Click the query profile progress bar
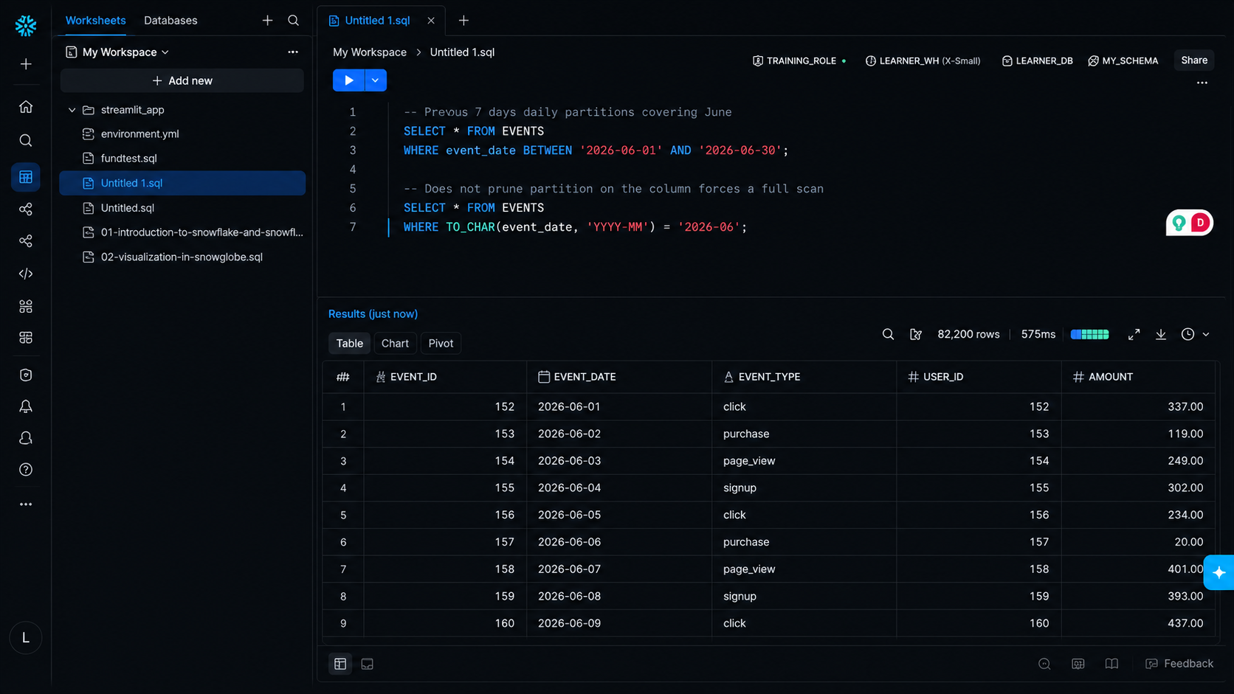Viewport: 1234px width, 694px height. tap(1089, 334)
